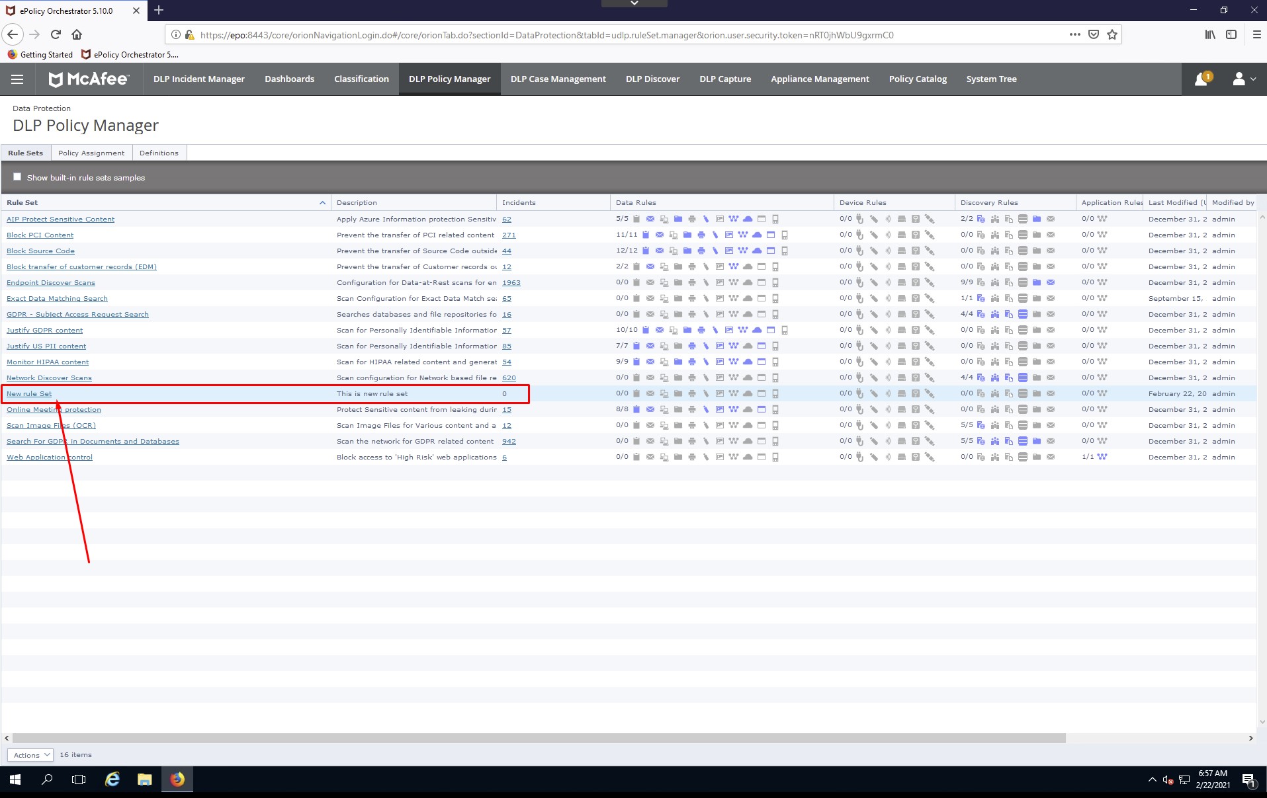
Task: Click the cloud data rule icon in Justify GDPR content row
Action: [x=757, y=330]
